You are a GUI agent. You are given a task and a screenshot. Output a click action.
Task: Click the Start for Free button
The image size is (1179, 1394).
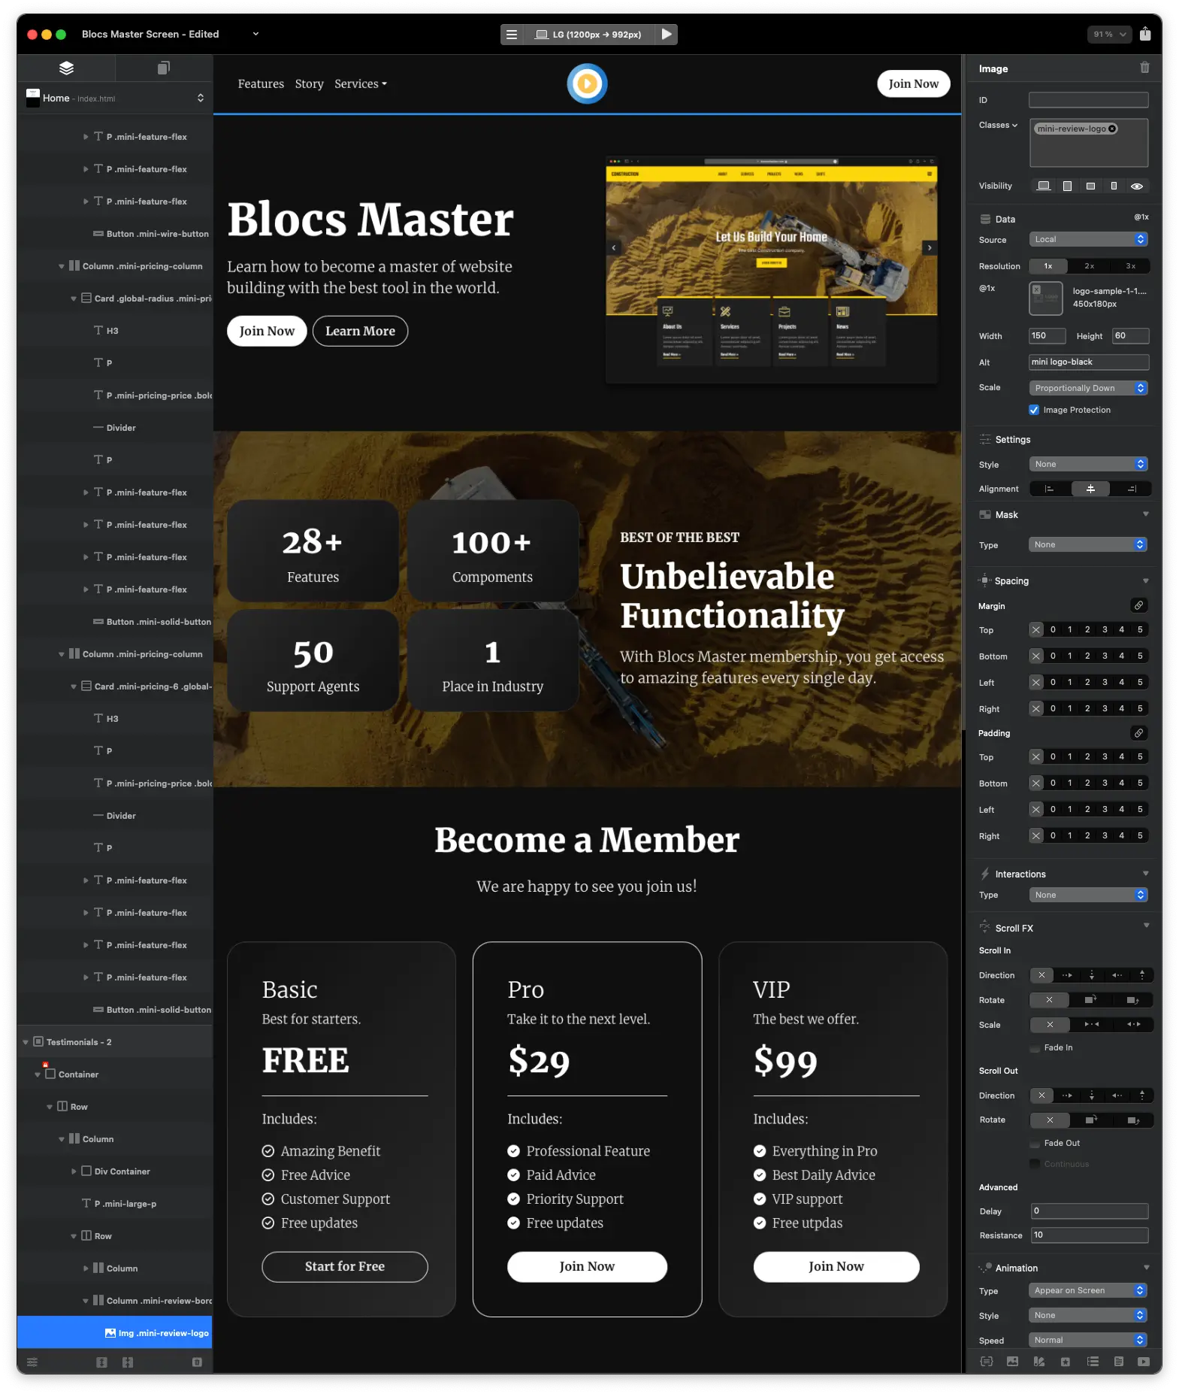tap(344, 1266)
